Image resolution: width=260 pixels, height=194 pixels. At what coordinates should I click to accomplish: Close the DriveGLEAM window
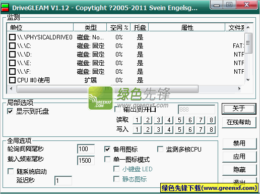pos(246,5)
